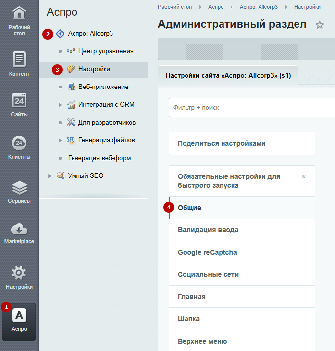Open Marketplace cloud download icon

[19, 229]
